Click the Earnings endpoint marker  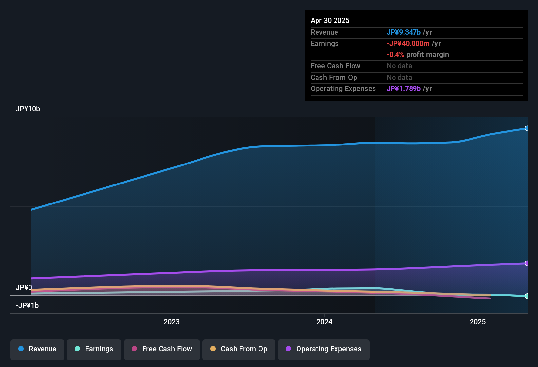coord(527,296)
